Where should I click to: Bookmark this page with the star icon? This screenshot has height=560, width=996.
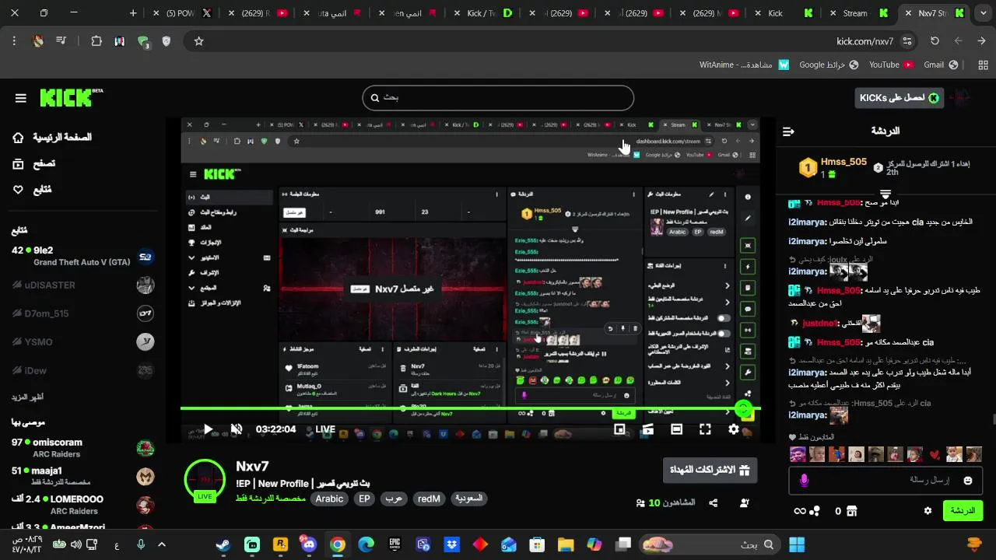pyautogui.click(x=198, y=41)
